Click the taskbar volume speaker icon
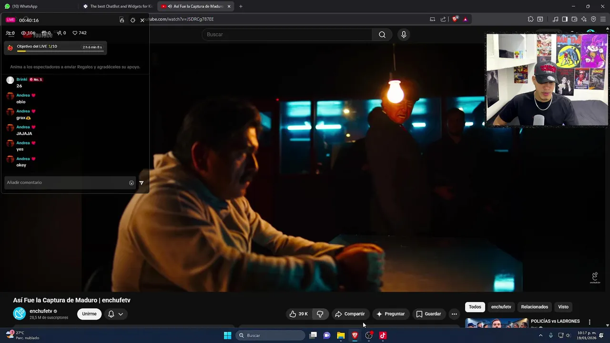 click(568, 335)
